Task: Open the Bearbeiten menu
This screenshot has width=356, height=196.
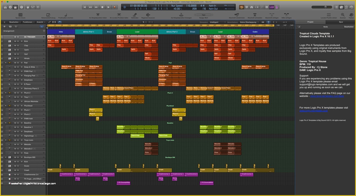Action: 14,22
